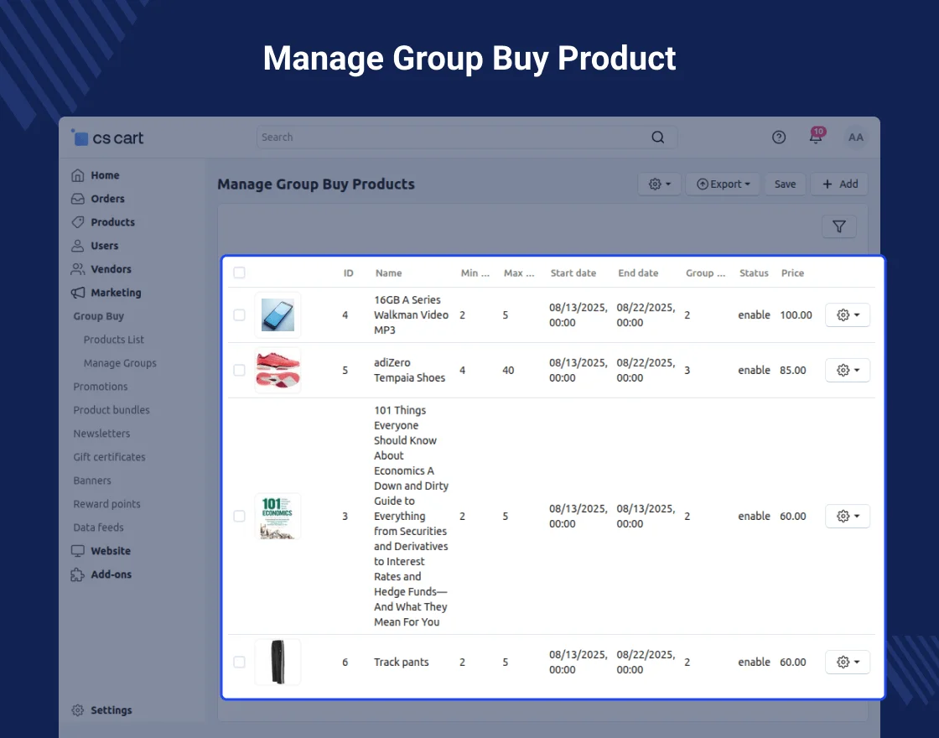
Task: Open gear actions menu for Walkman row
Action: point(848,315)
